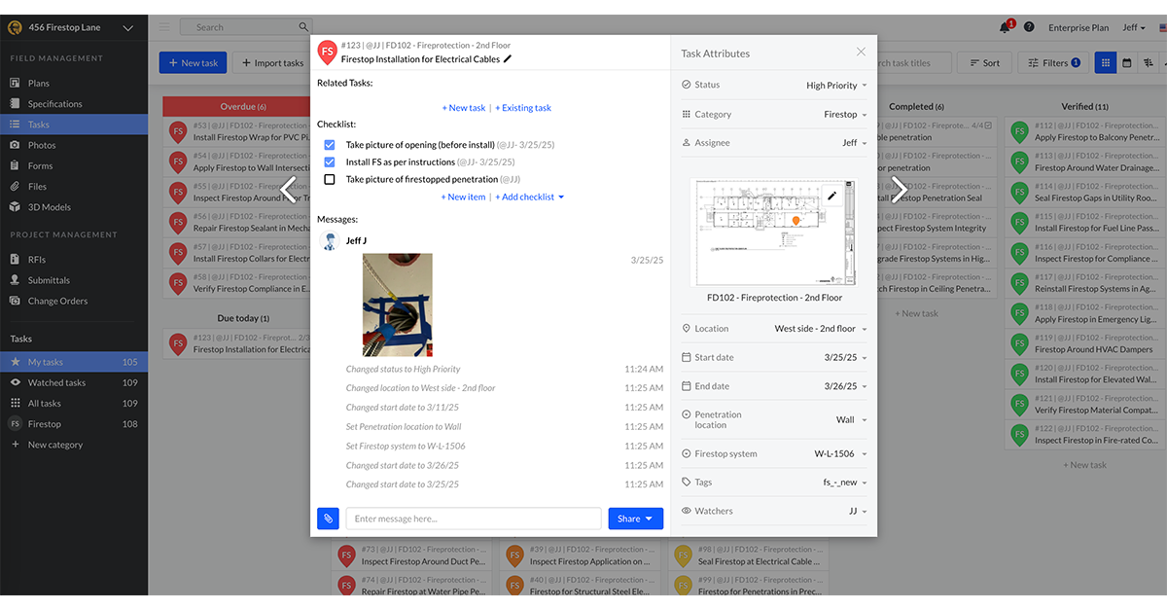Click the help question mark icon
Viewport: 1167px width, 610px height.
click(x=1029, y=27)
